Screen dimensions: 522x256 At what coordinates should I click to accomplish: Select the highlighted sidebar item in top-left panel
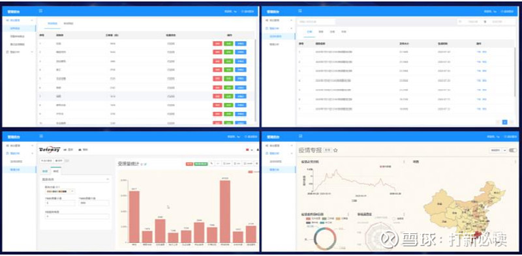(19, 28)
